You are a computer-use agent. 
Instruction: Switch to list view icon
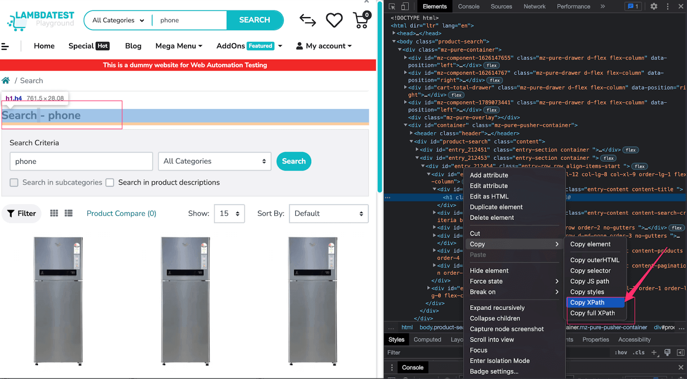click(x=69, y=213)
